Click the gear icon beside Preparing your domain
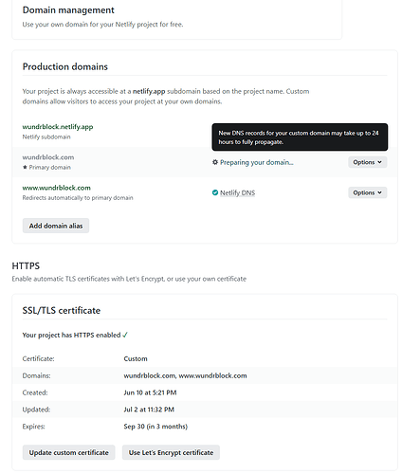 pyautogui.click(x=215, y=162)
